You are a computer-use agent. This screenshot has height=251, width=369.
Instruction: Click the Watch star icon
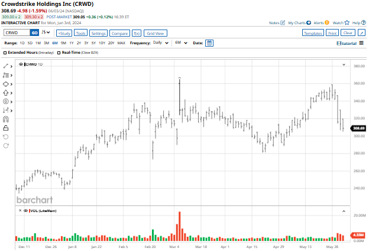[347, 22]
